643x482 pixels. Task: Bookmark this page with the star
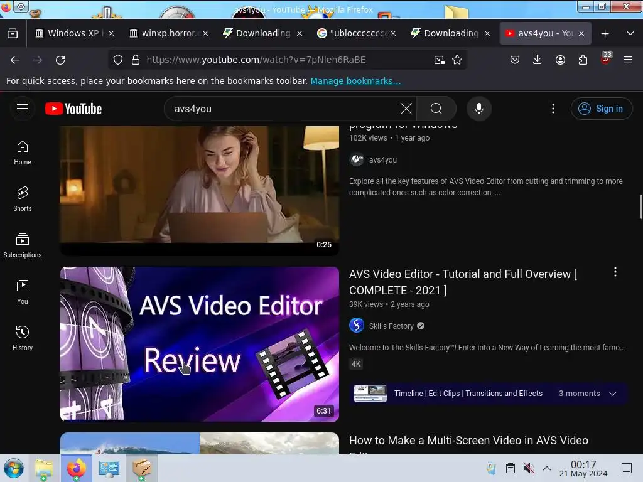tap(457, 60)
